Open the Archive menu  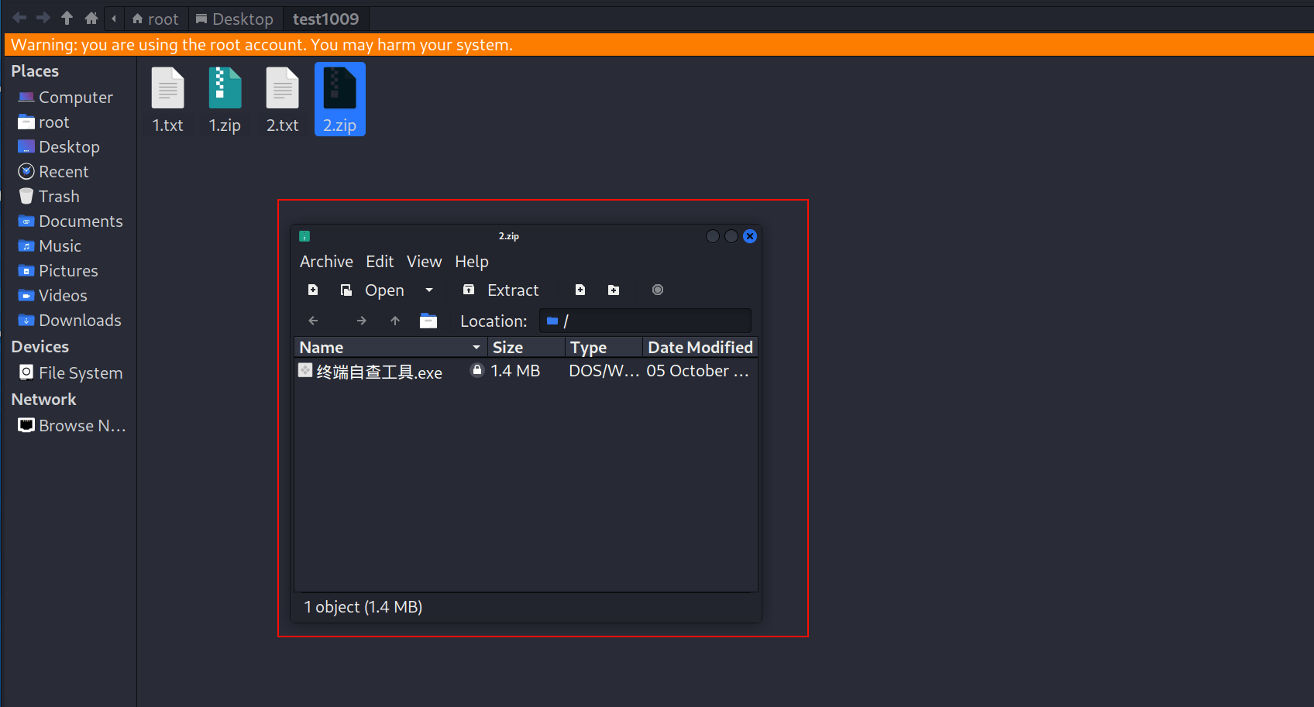(326, 262)
